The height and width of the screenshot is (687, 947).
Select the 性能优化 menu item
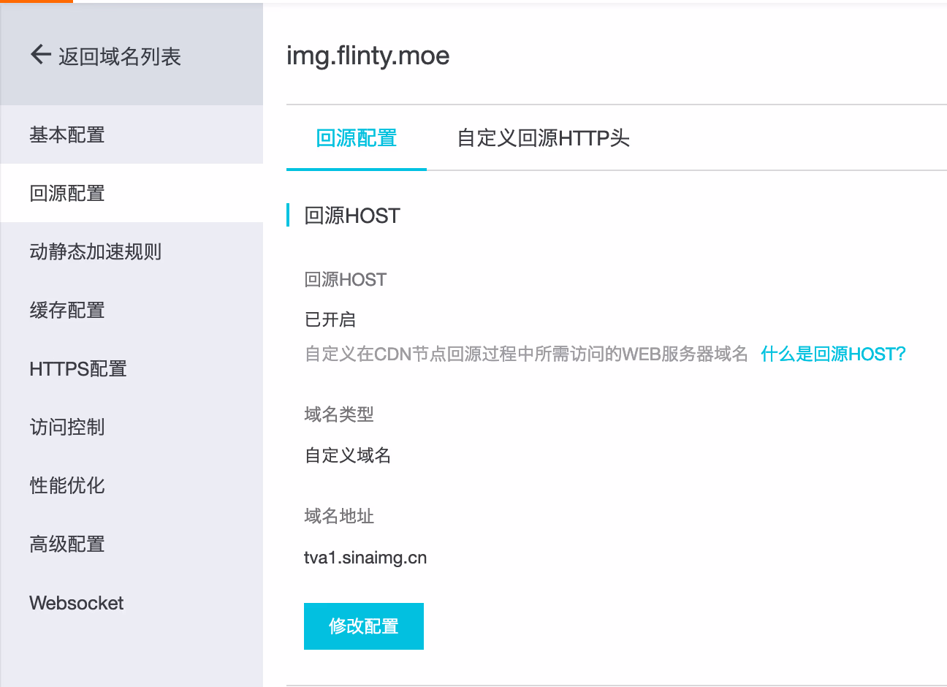coord(67,485)
